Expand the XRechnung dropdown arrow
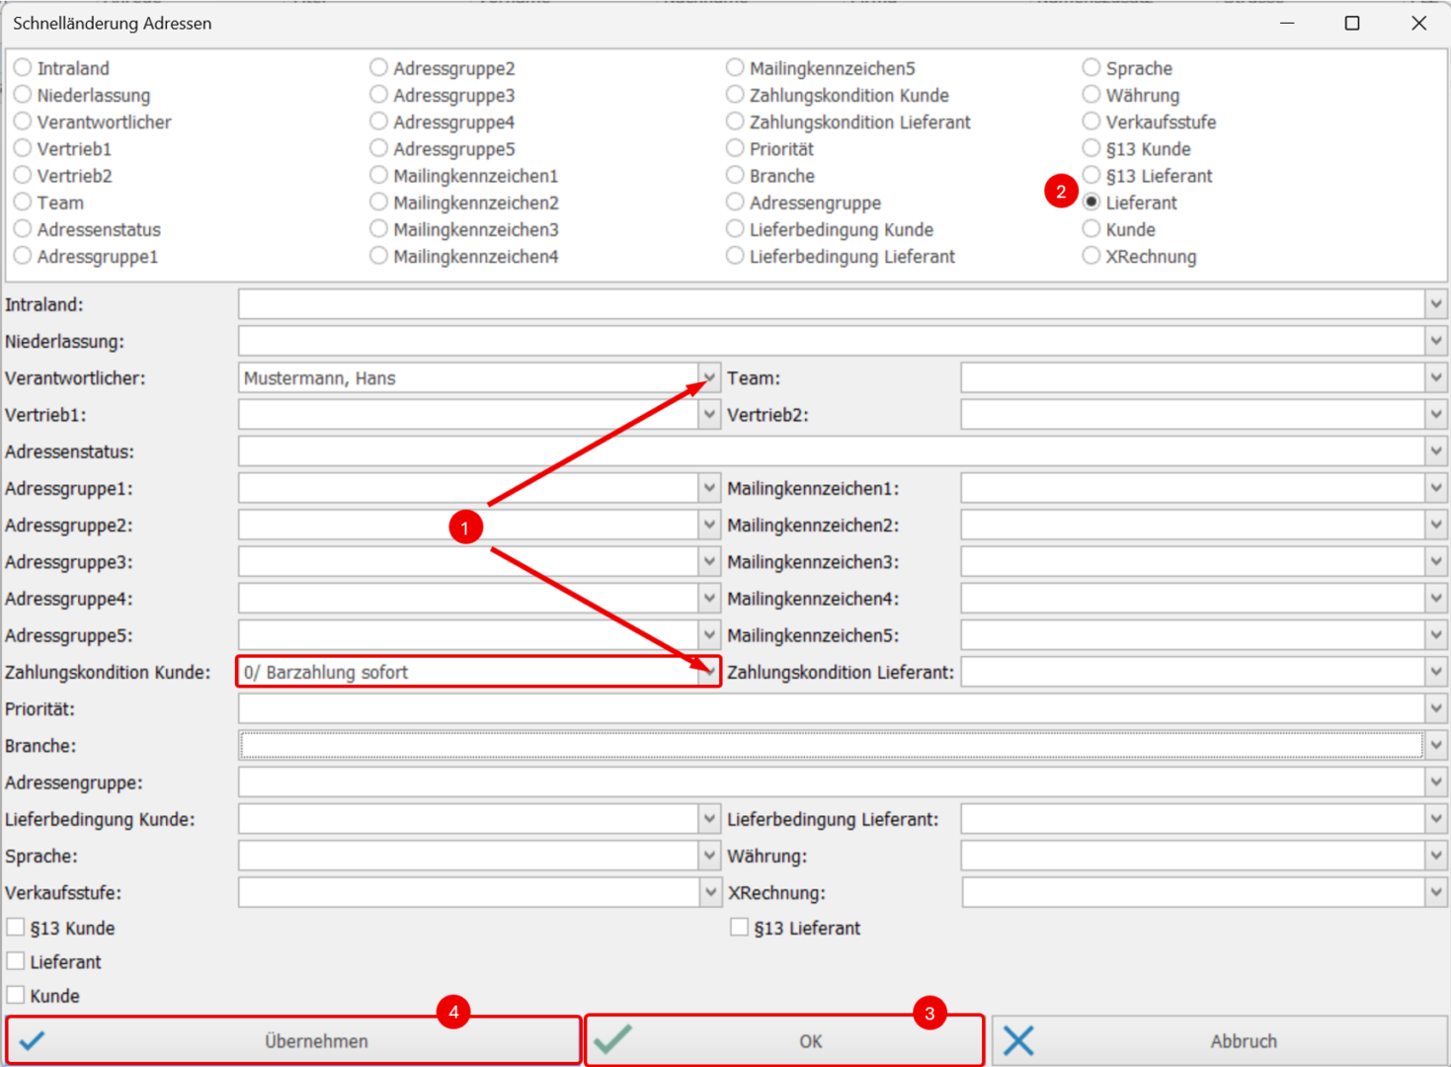 click(1436, 892)
